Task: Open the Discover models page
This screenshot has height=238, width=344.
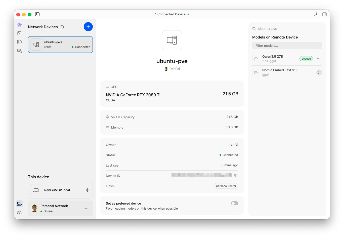Action: [19, 50]
